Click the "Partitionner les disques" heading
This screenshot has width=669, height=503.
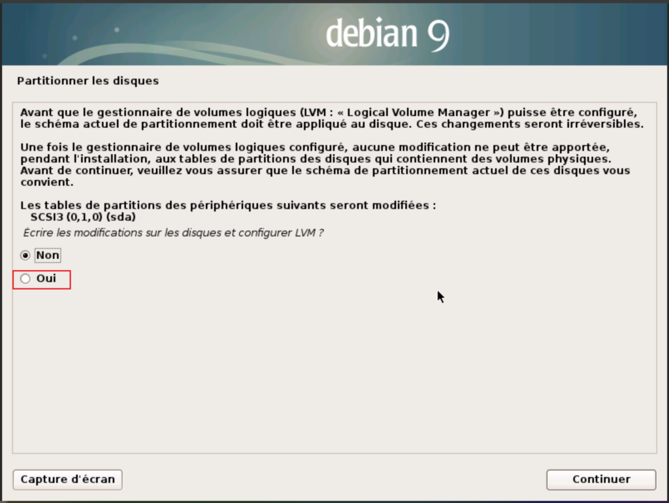pos(88,82)
